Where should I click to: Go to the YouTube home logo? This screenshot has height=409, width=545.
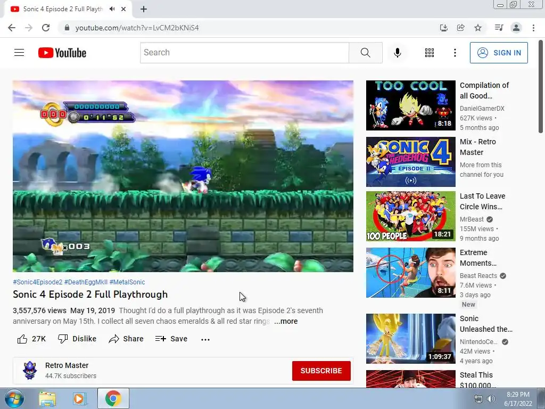tap(62, 53)
